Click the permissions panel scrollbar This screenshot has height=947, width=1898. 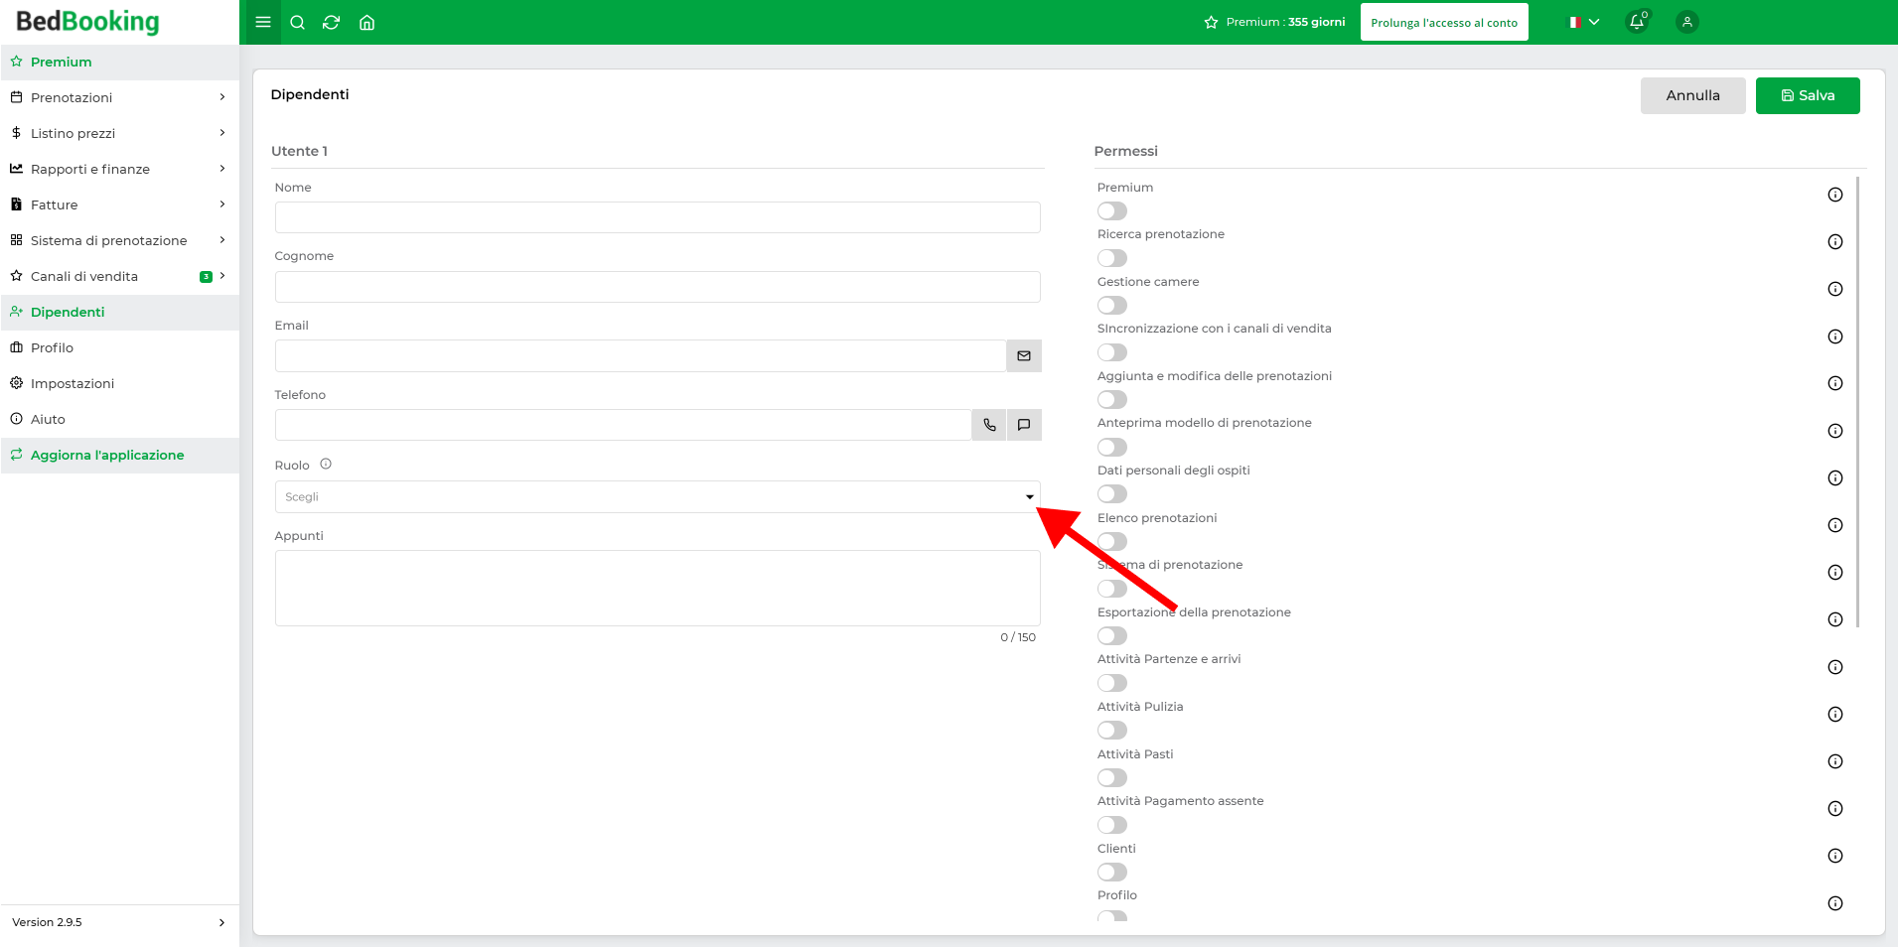pyautogui.click(x=1856, y=402)
